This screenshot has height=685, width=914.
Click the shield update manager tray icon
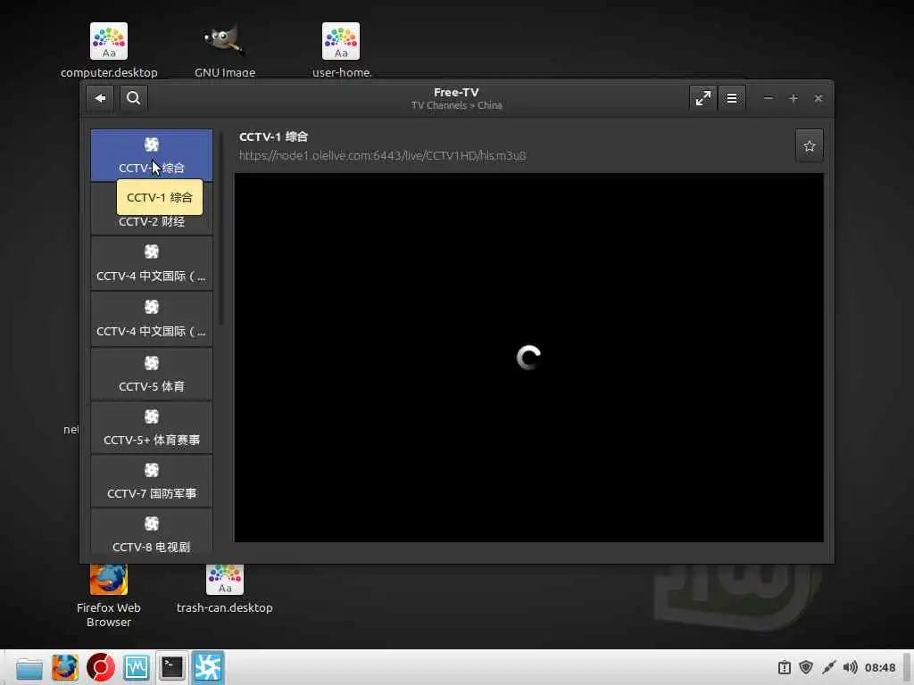tap(806, 667)
